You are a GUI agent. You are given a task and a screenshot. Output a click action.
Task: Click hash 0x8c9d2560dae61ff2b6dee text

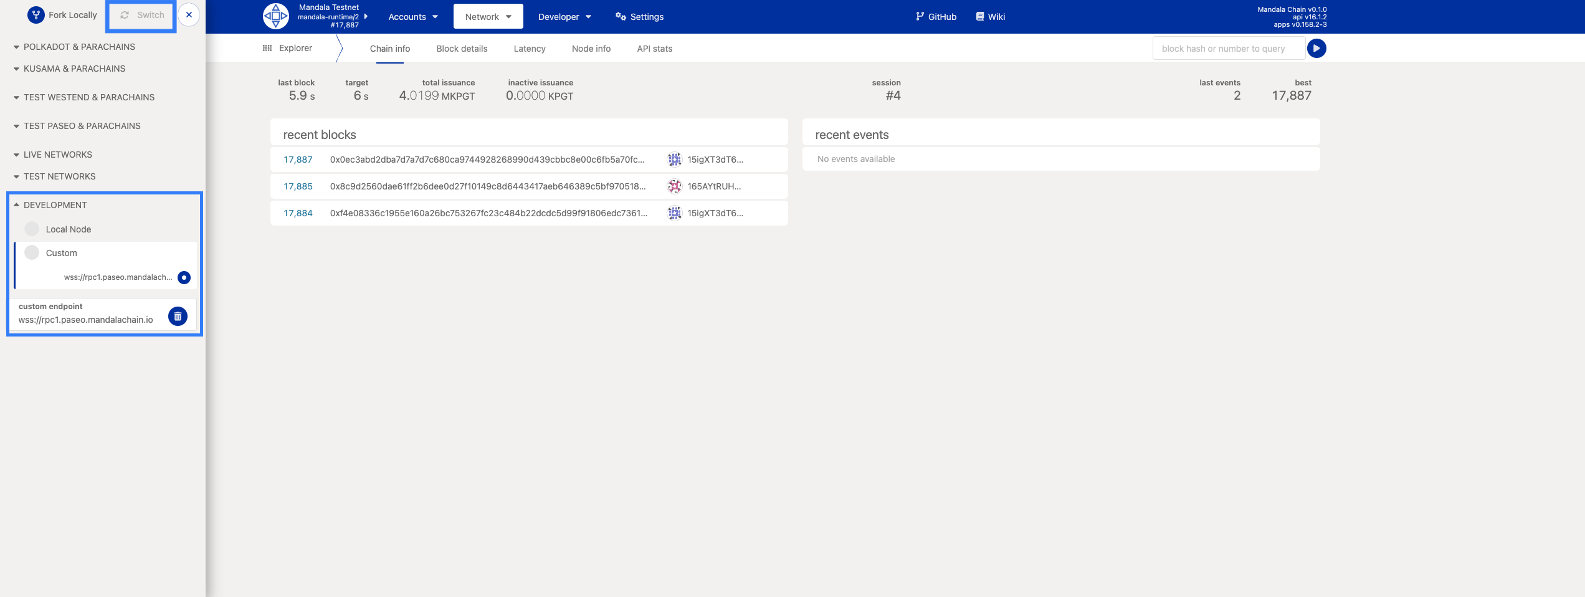pos(488,186)
